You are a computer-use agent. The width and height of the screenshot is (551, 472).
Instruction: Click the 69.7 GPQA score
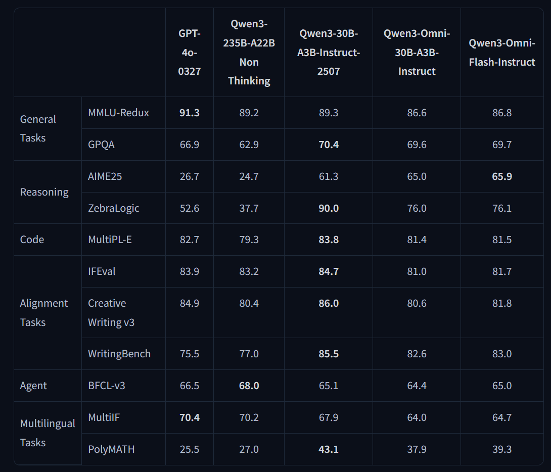click(502, 145)
